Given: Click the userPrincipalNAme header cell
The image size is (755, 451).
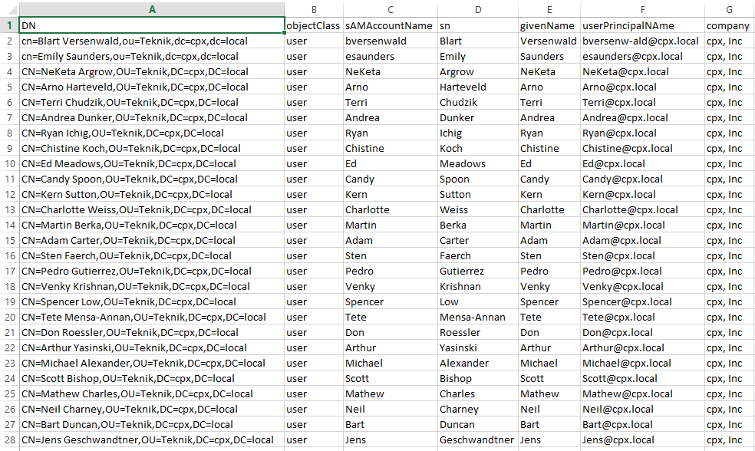Looking at the screenshot, I should click(642, 25).
